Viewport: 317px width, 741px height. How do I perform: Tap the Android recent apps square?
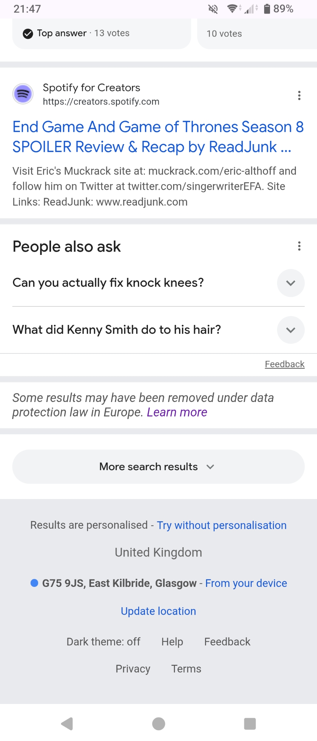(x=250, y=724)
